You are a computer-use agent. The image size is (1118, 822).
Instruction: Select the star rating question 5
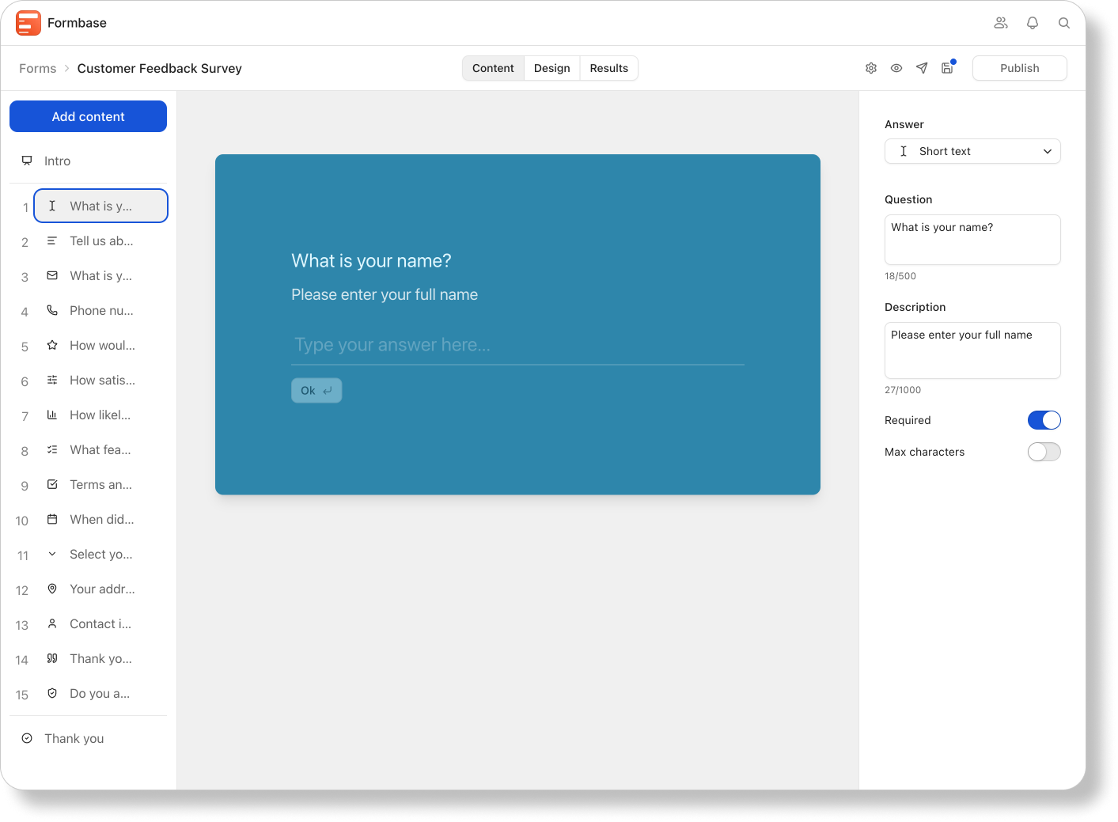point(100,346)
